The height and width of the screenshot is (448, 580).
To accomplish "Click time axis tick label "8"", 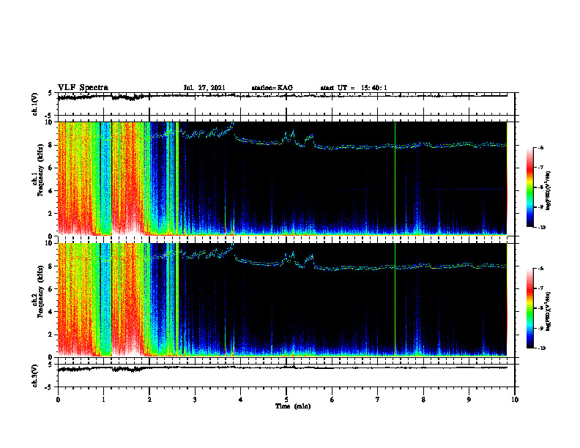I will [x=423, y=400].
